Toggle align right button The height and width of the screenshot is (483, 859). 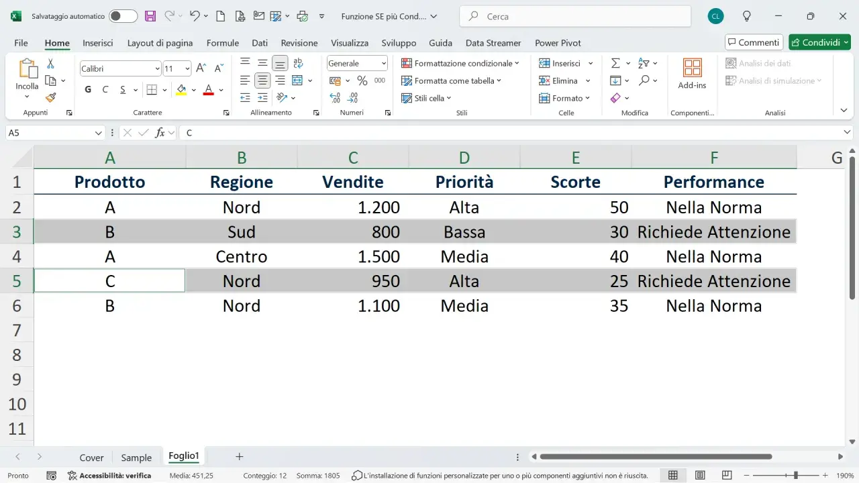(280, 80)
